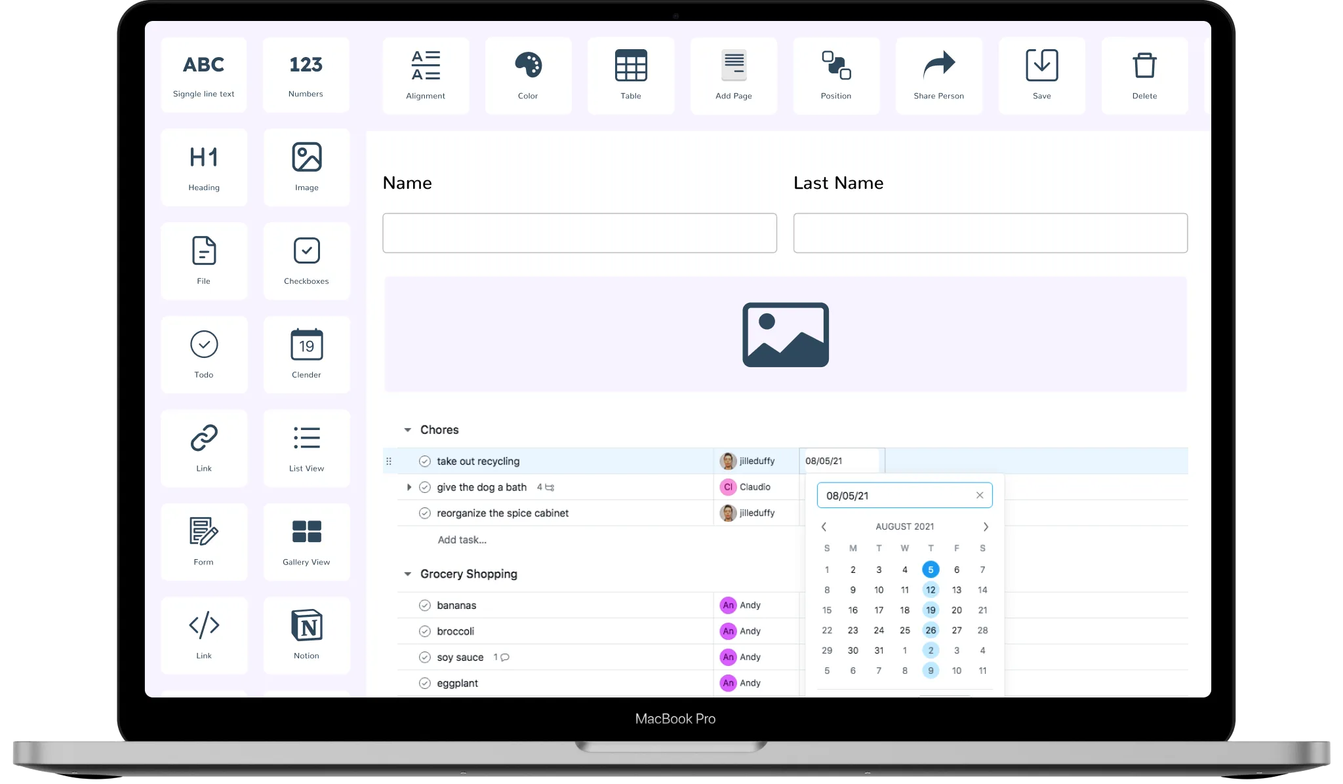
Task: Select the Clender date block
Action: (x=306, y=345)
